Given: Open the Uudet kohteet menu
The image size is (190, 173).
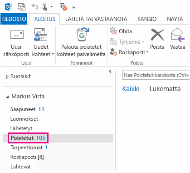Looking at the screenshot, I should click(x=43, y=42).
